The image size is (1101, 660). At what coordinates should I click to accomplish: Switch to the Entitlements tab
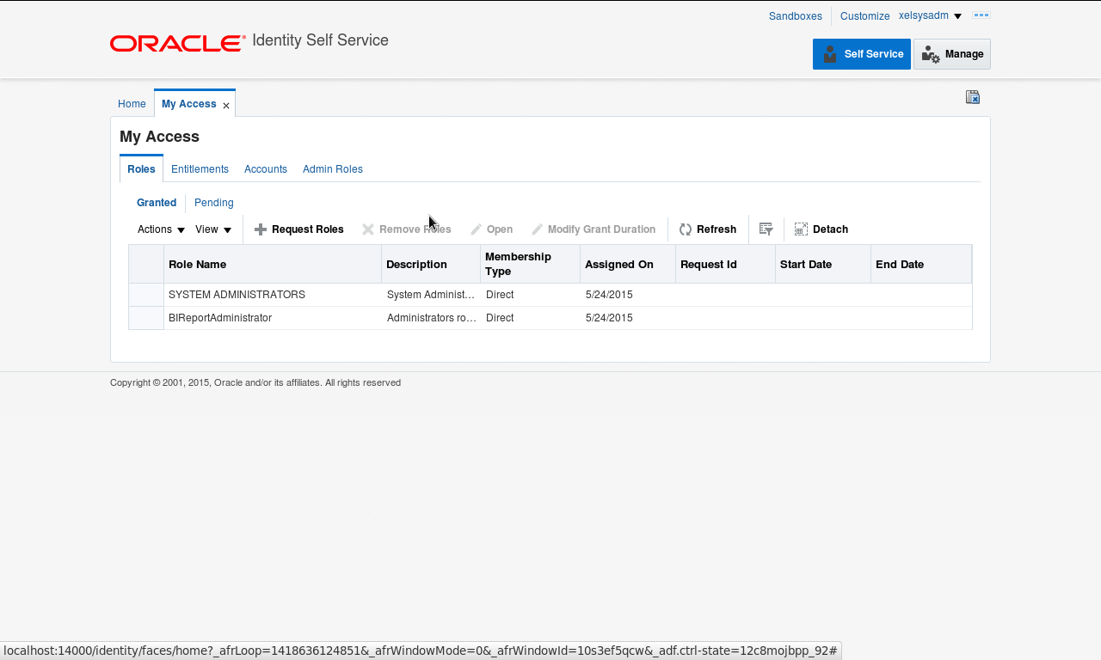[x=200, y=169]
